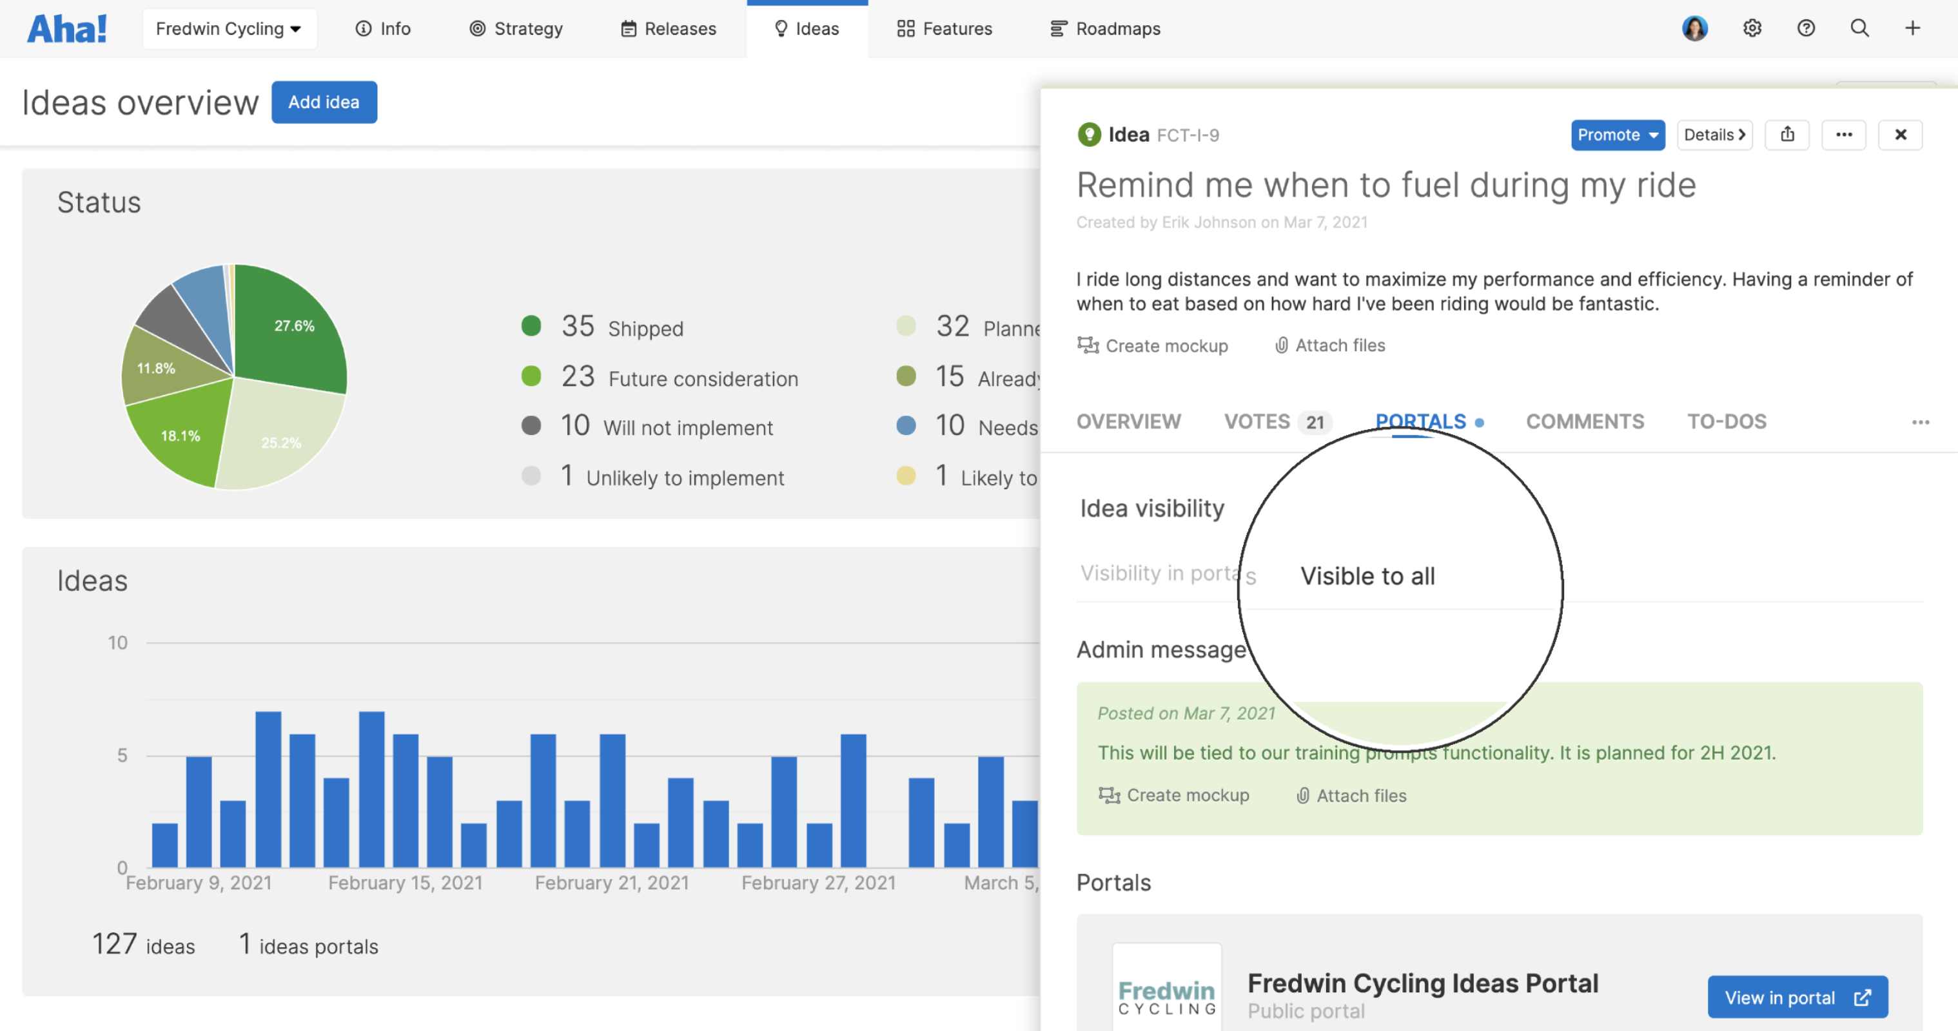Click the share icon on the idea drawer
The height and width of the screenshot is (1031, 1958).
tap(1788, 135)
